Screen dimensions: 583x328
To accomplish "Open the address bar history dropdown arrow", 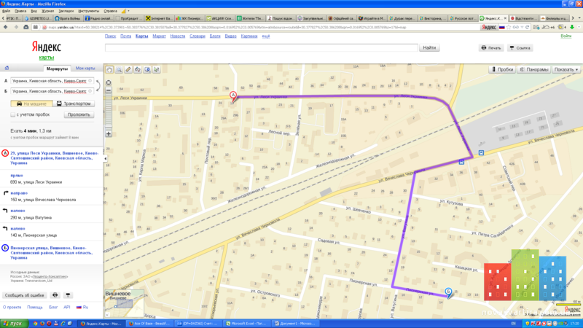I will (x=523, y=27).
